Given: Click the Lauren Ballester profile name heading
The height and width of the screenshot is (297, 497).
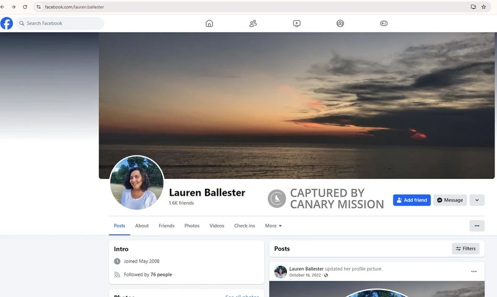Looking at the screenshot, I should [x=207, y=193].
